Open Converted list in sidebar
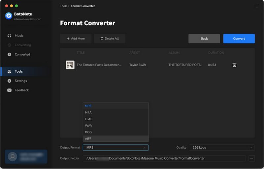 click(22, 54)
